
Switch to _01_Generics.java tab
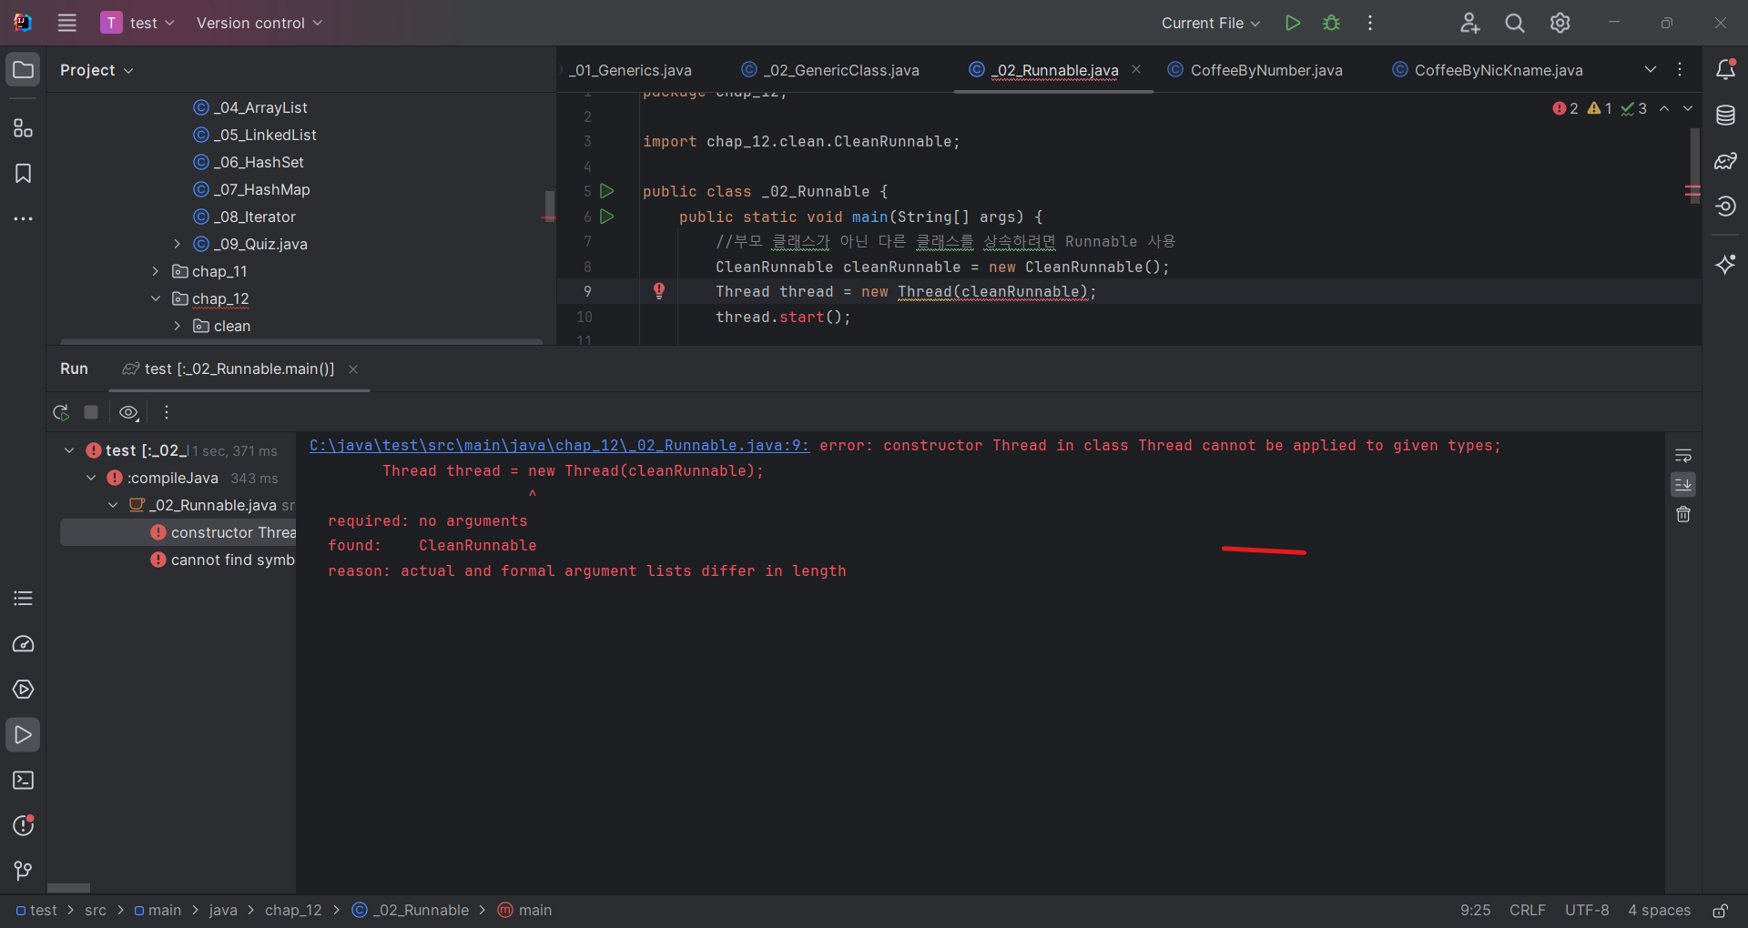[631, 70]
